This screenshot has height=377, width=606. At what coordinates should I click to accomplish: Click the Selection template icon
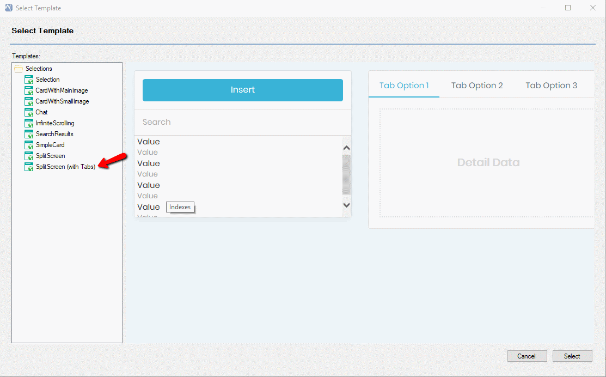(29, 80)
